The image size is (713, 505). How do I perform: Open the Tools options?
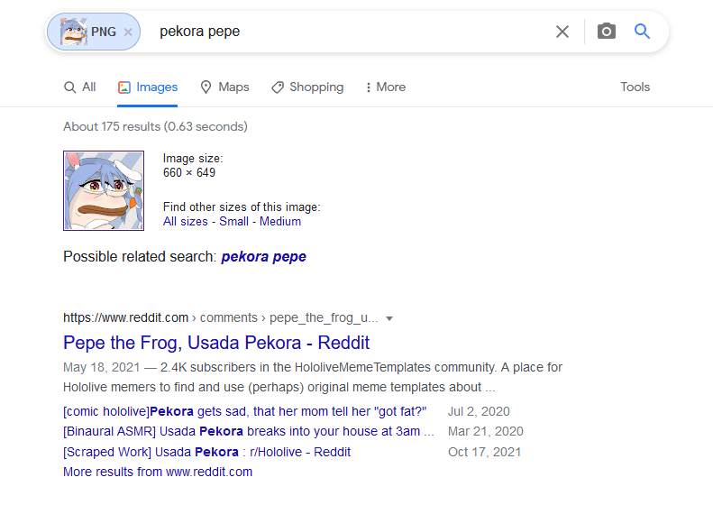(635, 87)
